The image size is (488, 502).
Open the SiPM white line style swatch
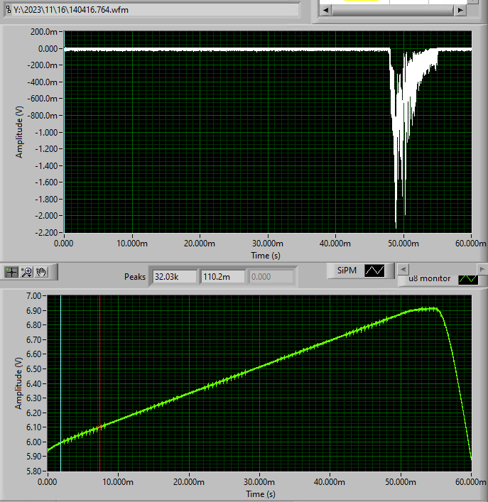point(374,271)
